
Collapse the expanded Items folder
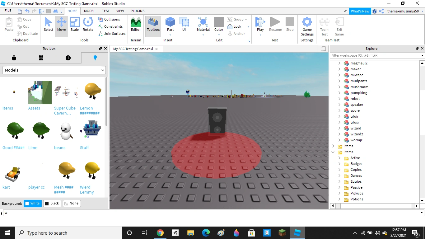coord(333,152)
